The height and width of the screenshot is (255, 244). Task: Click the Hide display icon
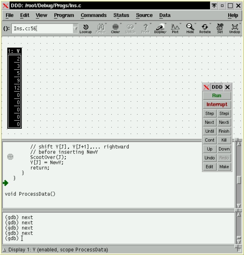click(x=190, y=28)
